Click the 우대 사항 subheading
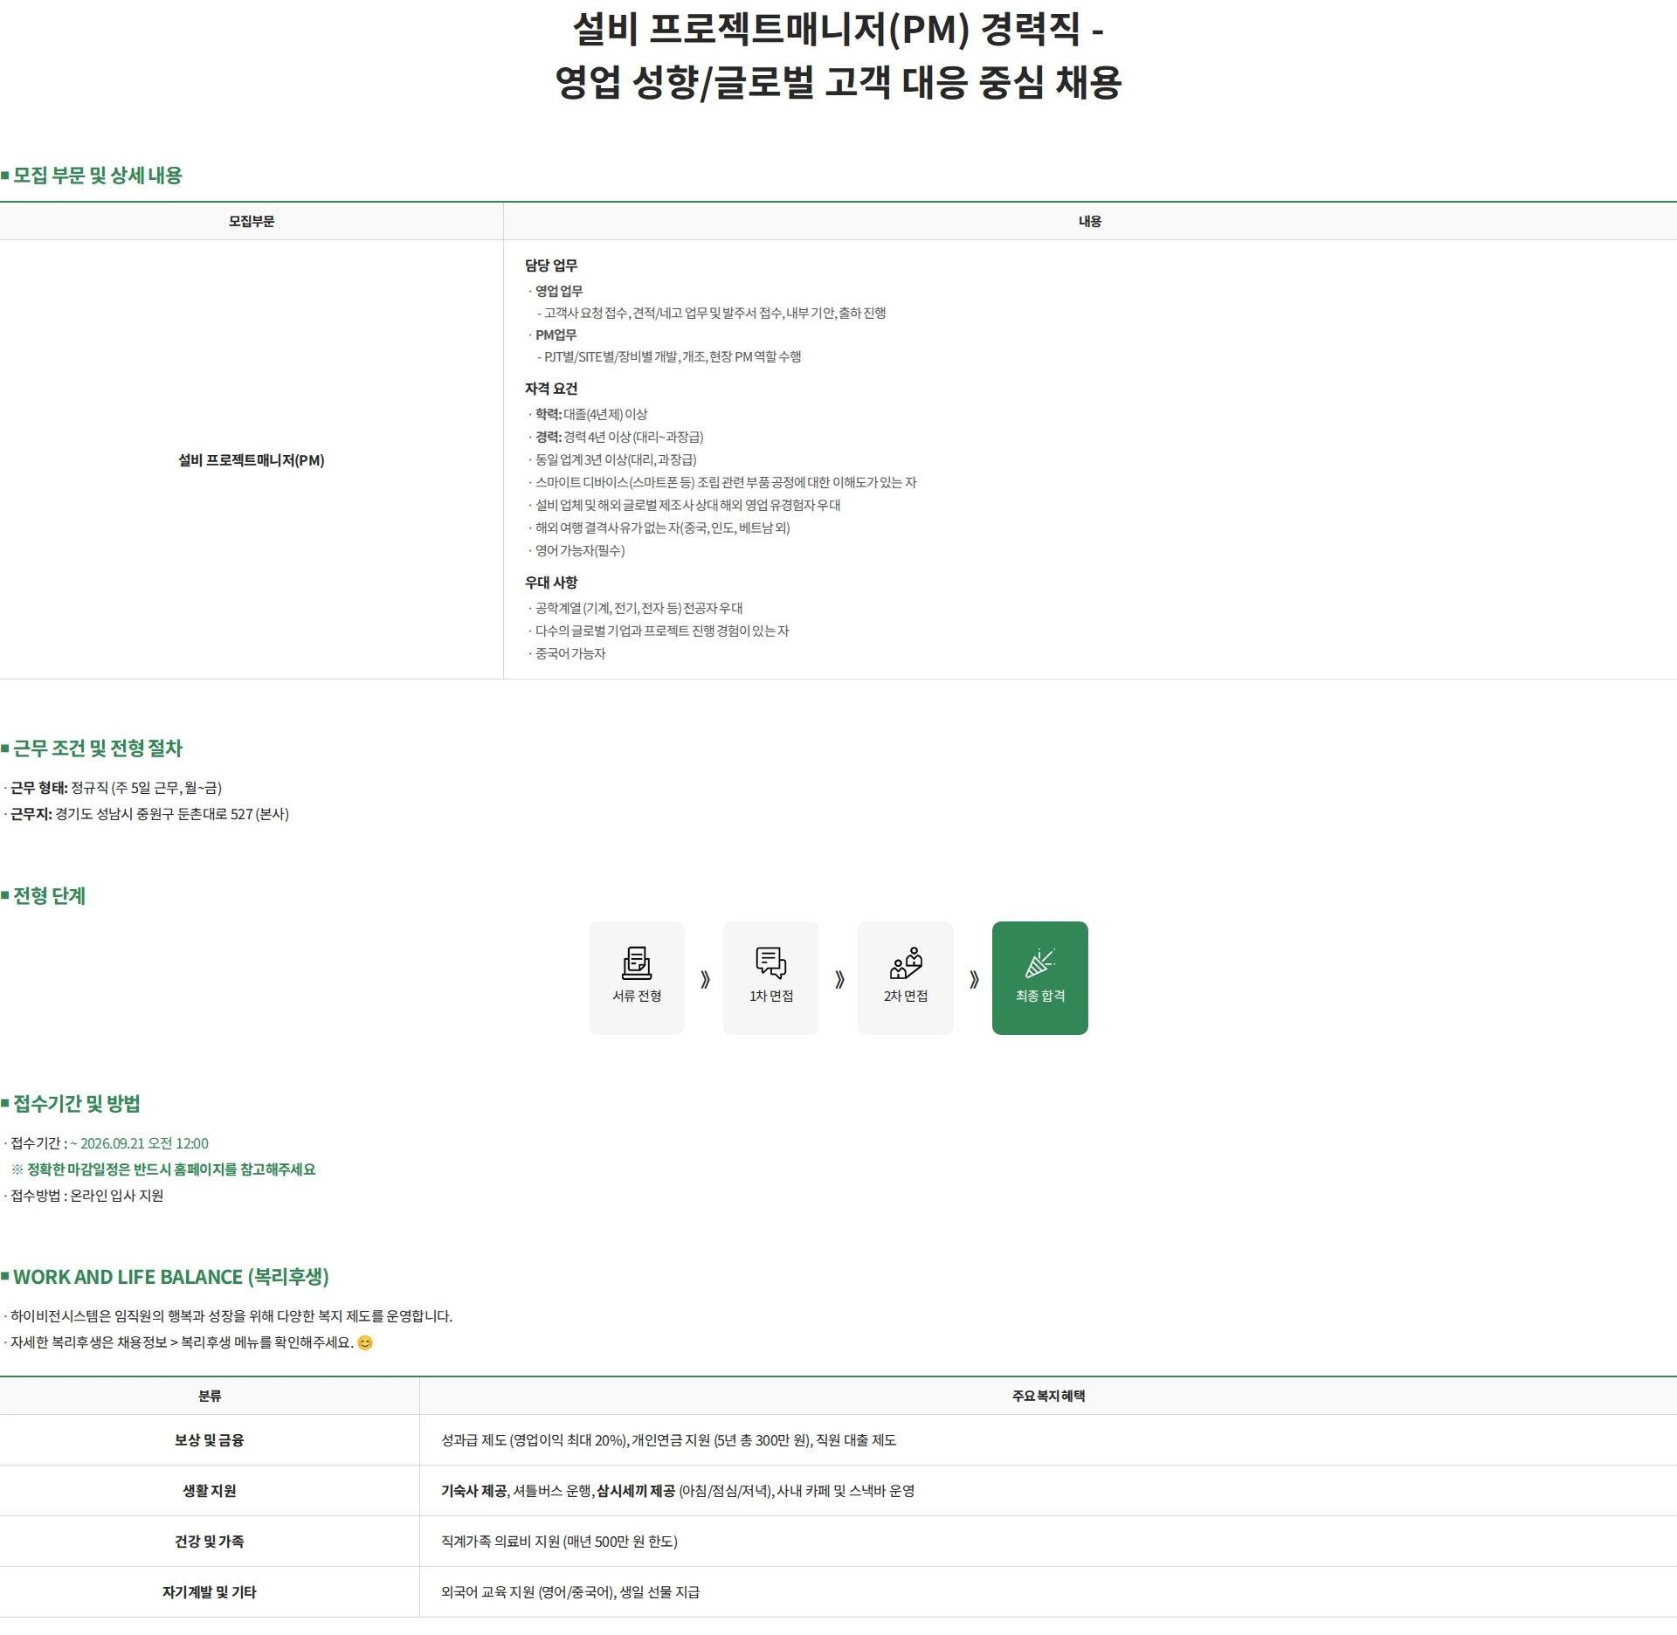The image size is (1677, 1635). [551, 583]
